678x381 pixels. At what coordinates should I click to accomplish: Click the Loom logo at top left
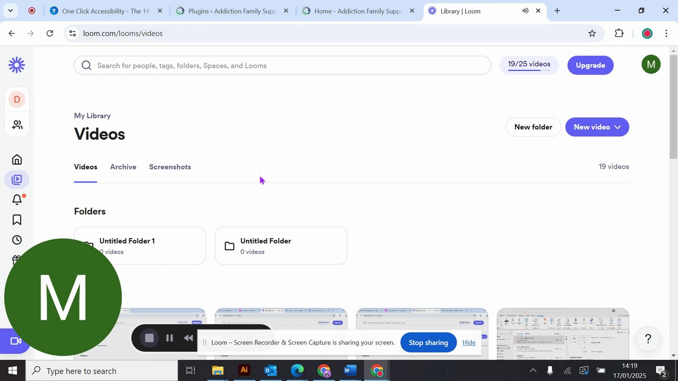tap(17, 65)
